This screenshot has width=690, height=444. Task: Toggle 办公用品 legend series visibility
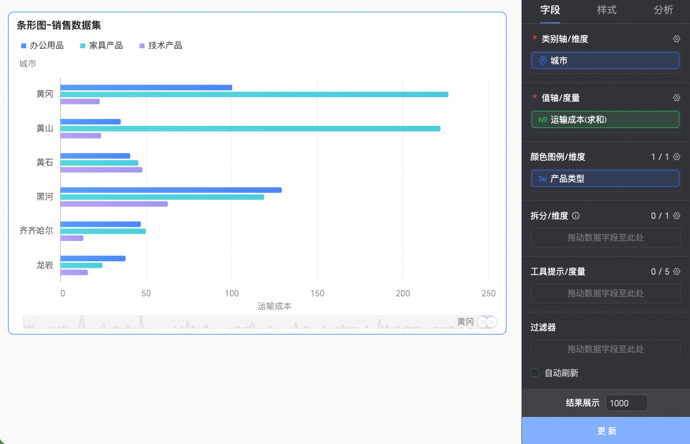(42, 46)
